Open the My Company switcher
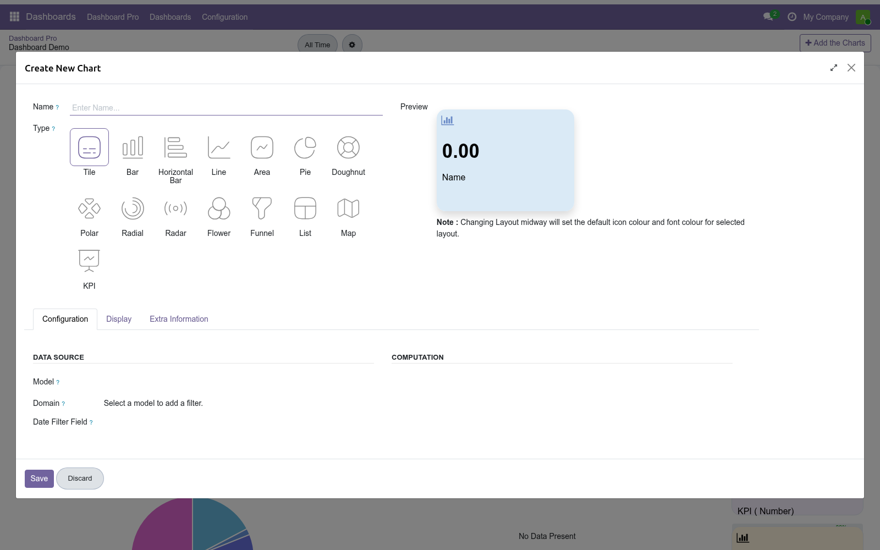The height and width of the screenshot is (550, 880). point(826,17)
